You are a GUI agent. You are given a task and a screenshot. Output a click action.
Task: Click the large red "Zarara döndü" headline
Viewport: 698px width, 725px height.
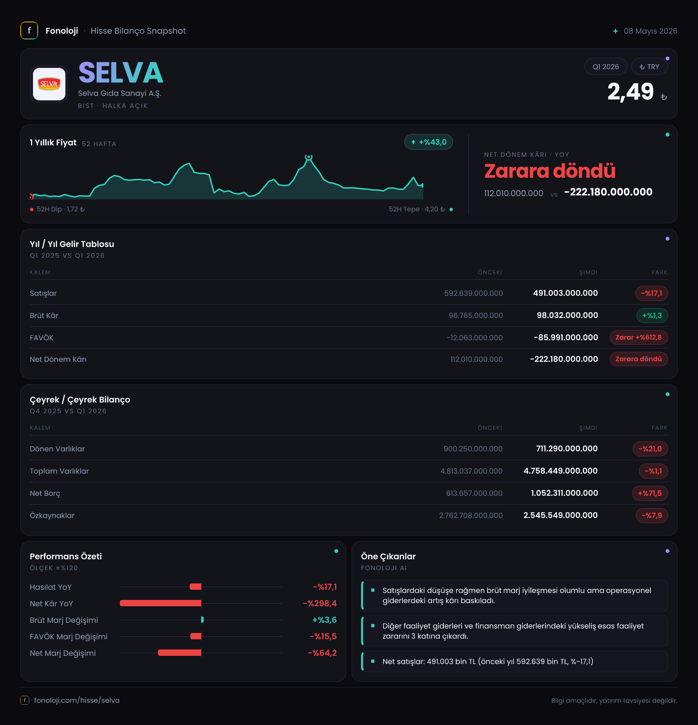pyautogui.click(x=550, y=171)
